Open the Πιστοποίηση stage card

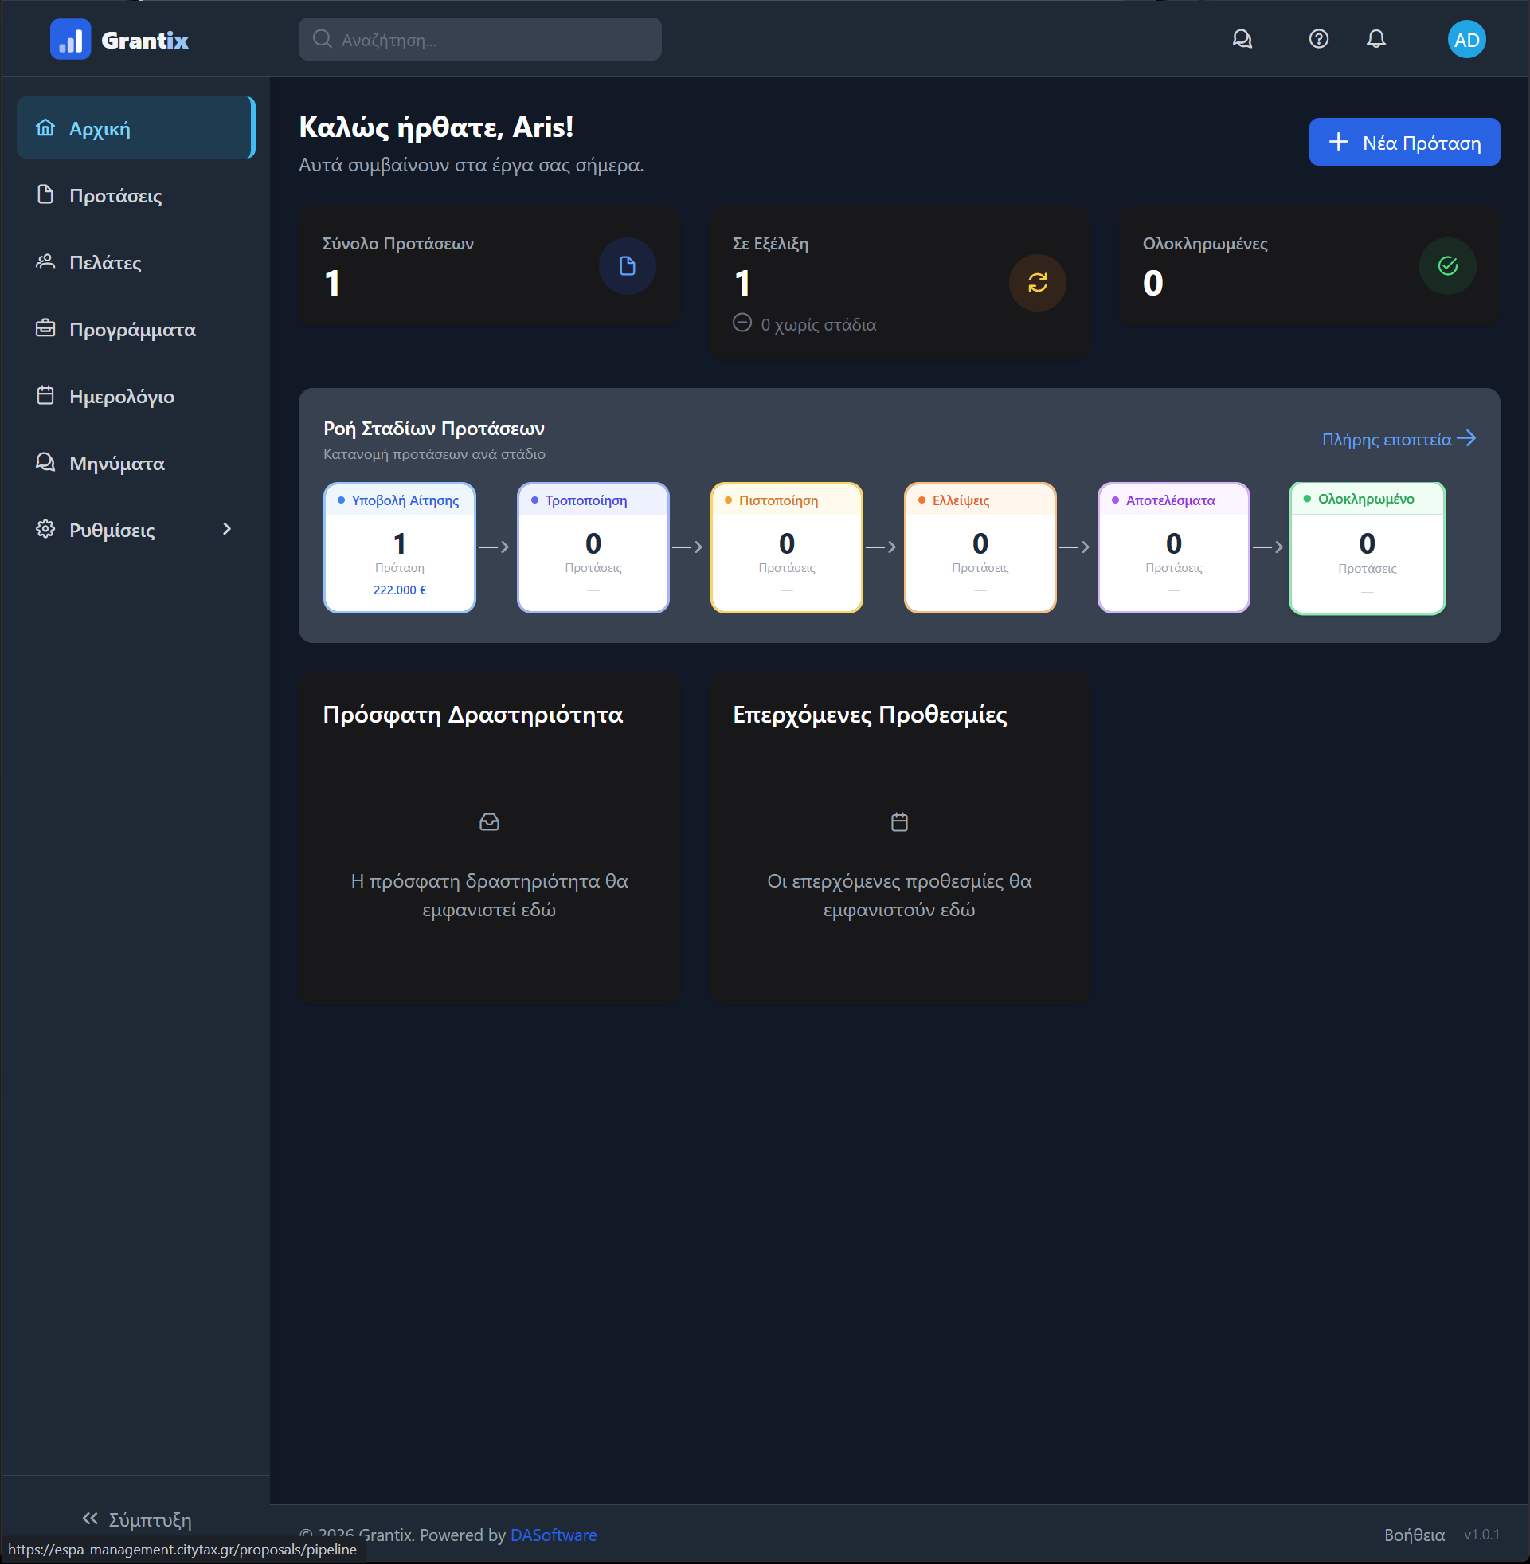coord(787,547)
